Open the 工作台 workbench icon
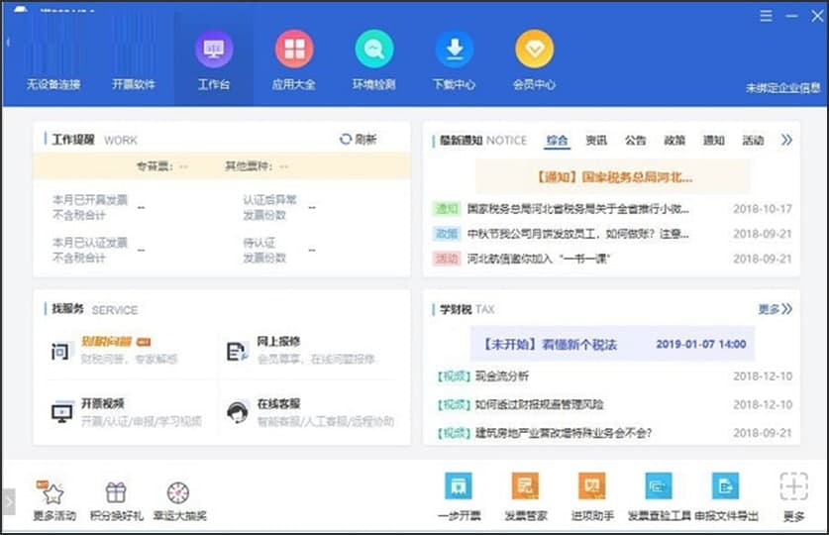 pyautogui.click(x=214, y=50)
